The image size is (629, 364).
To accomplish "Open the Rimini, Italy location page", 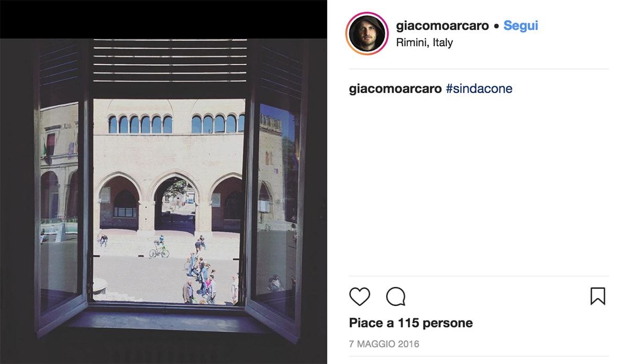I will point(425,43).
